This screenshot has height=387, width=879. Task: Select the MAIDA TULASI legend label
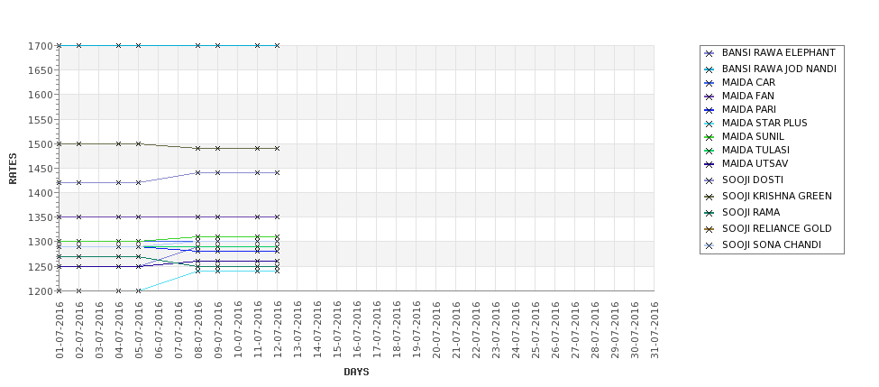pos(755,150)
